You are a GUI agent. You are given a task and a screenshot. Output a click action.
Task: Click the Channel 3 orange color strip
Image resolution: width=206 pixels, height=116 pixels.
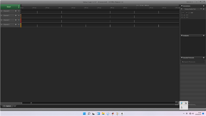point(21,25)
